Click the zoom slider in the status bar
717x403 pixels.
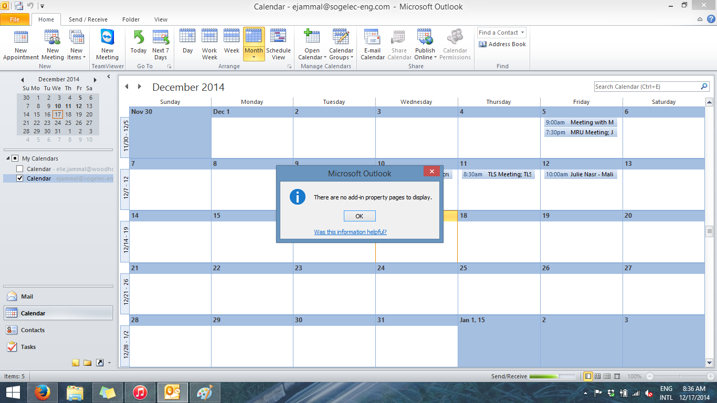click(x=680, y=376)
